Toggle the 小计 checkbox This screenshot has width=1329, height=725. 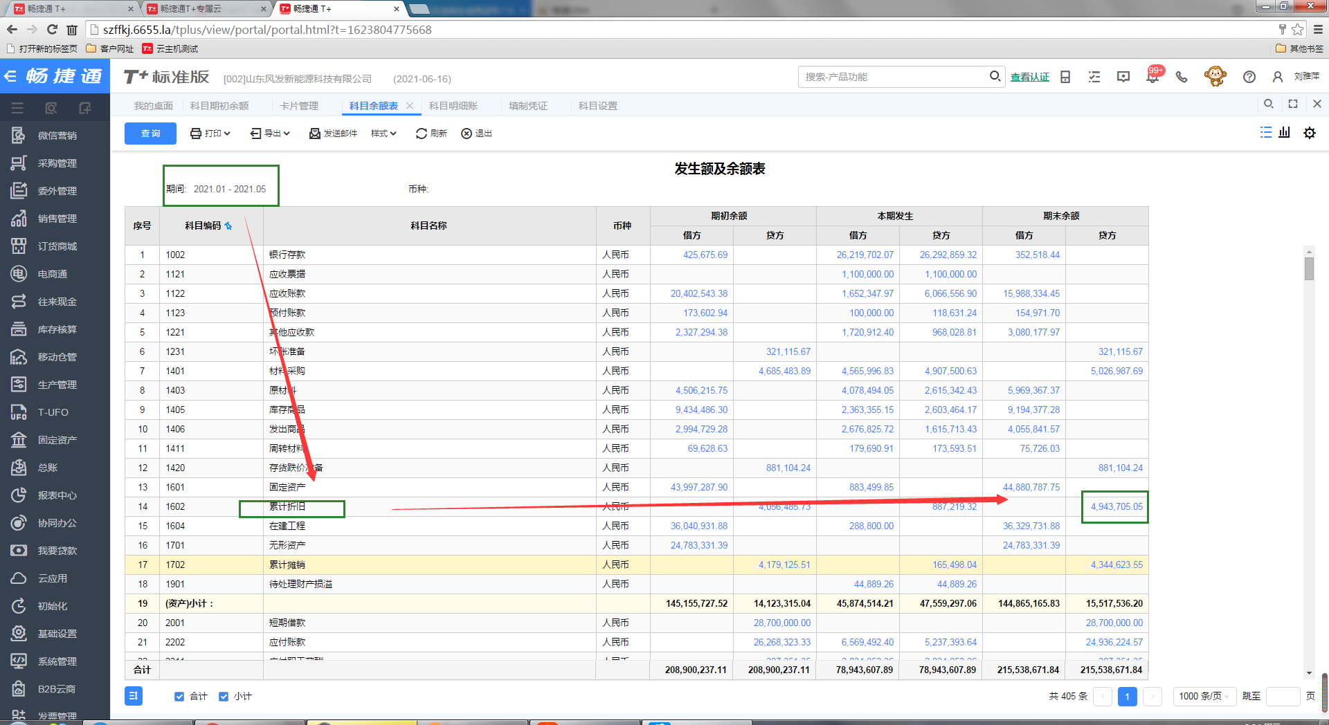click(224, 697)
